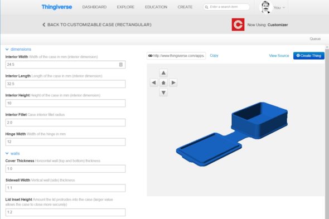329x219 pixels.
Task: Click the icon inside the Interior Width field
Action: pyautogui.click(x=121, y=65)
